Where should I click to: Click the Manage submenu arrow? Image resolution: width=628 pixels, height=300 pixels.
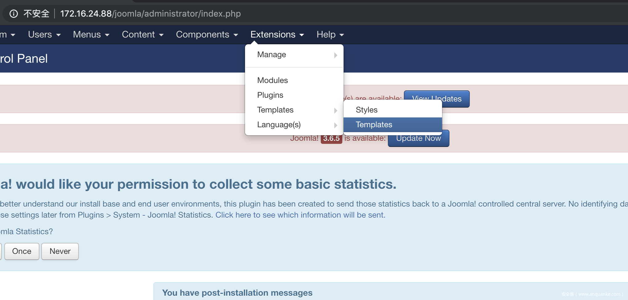[336, 55]
